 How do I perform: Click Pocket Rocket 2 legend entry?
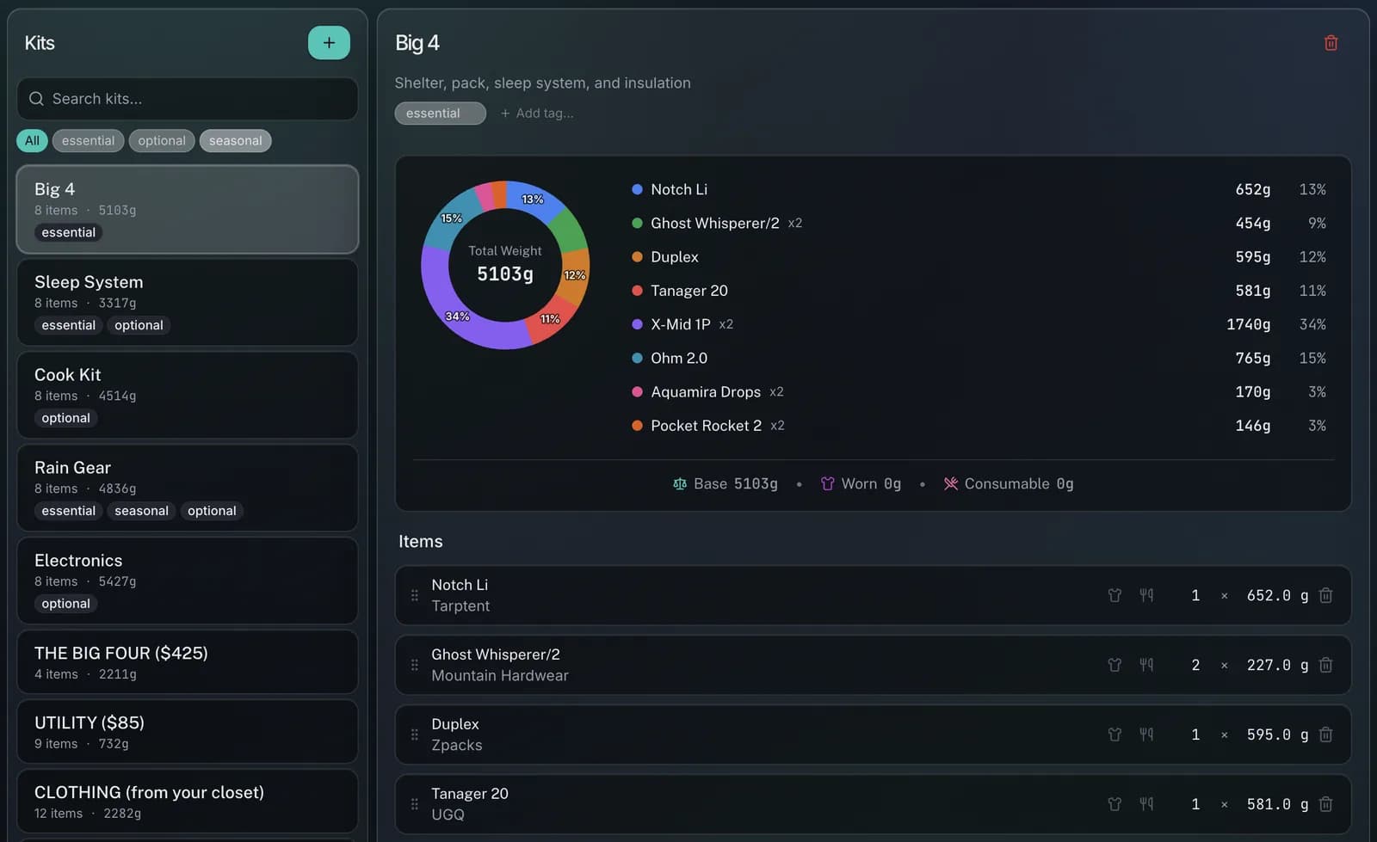tap(706, 426)
